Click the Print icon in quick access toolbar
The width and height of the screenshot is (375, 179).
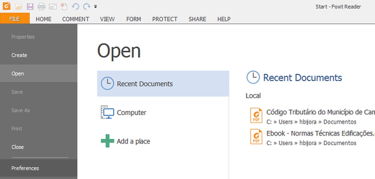point(41,6)
